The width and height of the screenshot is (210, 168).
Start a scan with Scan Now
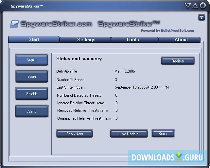click(75, 134)
